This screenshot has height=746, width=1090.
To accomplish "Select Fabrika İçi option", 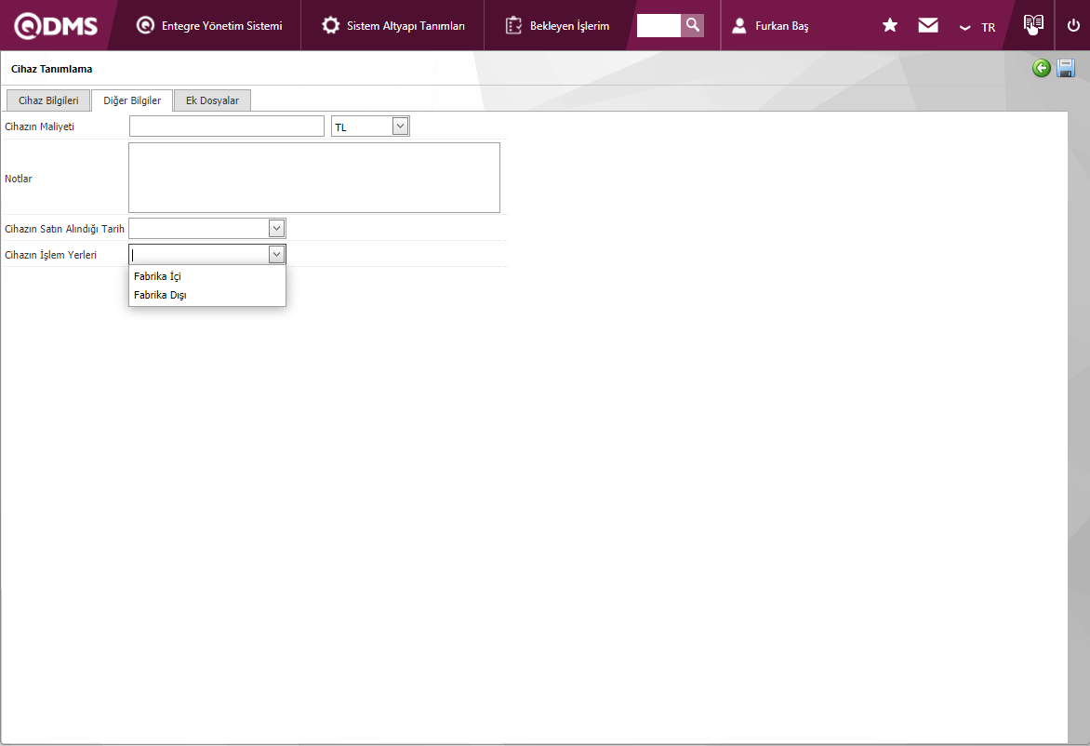I will click(x=157, y=276).
